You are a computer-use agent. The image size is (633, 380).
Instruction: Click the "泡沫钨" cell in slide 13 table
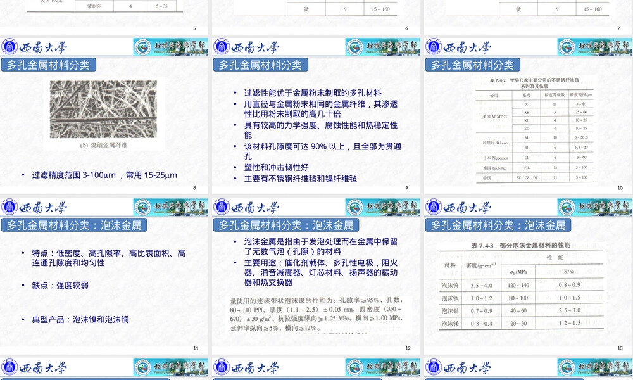point(450,286)
